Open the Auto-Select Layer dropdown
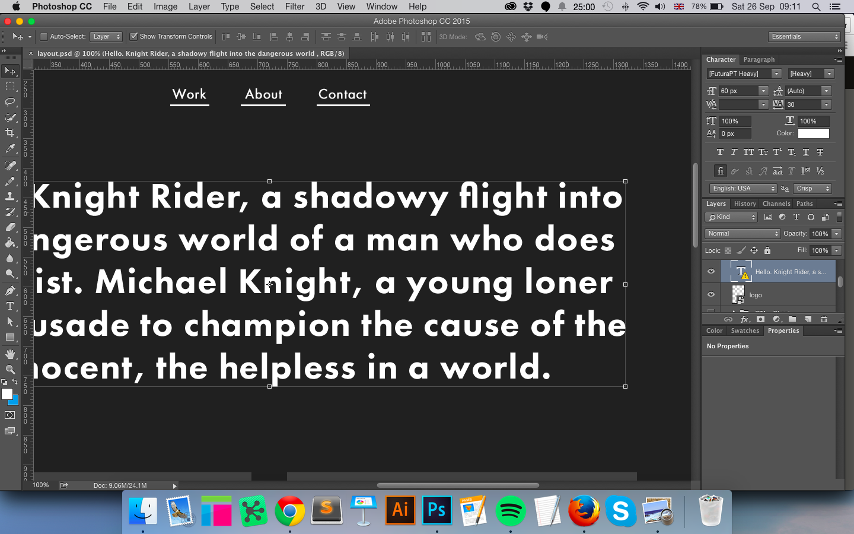 coord(106,37)
